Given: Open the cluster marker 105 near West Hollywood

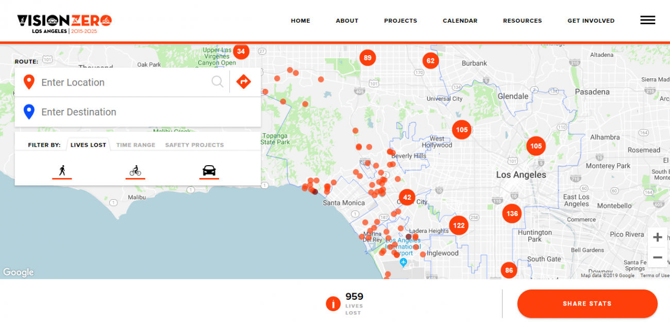Looking at the screenshot, I should 462,130.
